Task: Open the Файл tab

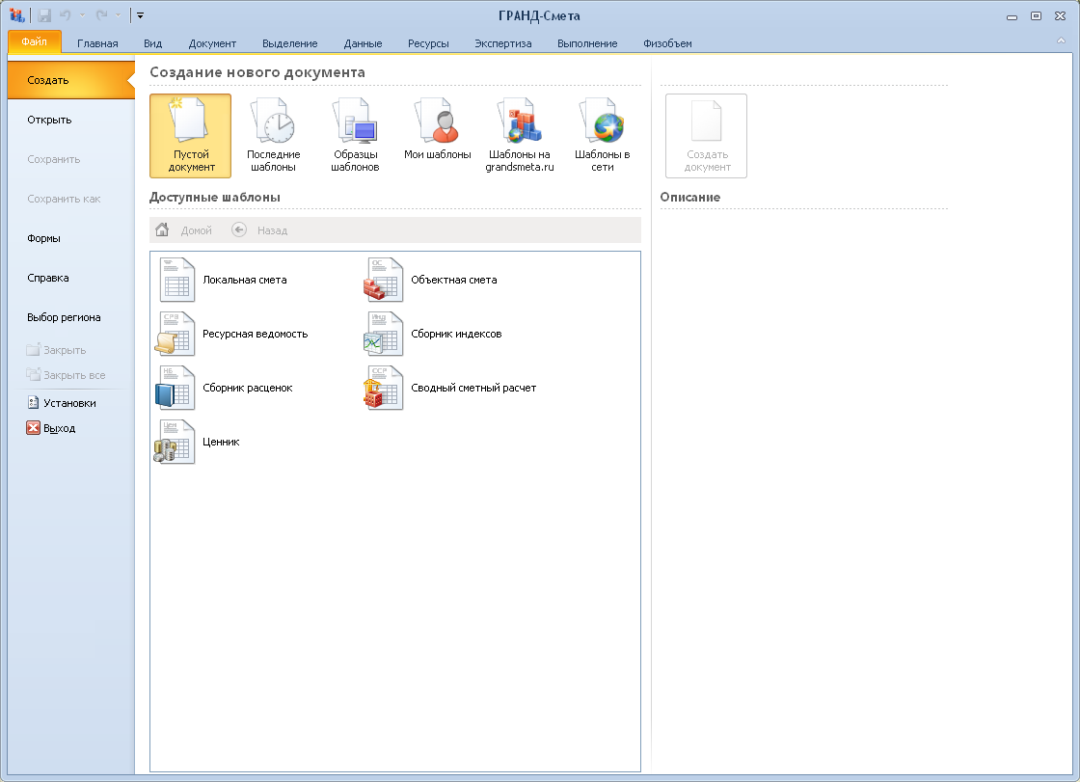Action: [35, 41]
